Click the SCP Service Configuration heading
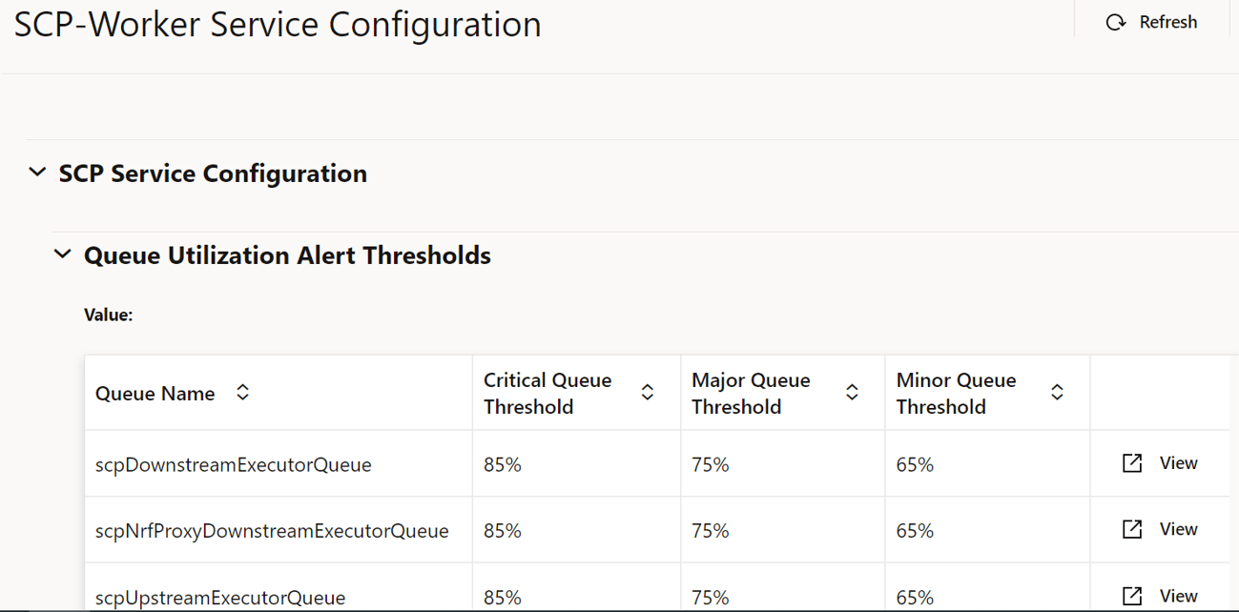The width and height of the screenshot is (1239, 612). coord(213,173)
